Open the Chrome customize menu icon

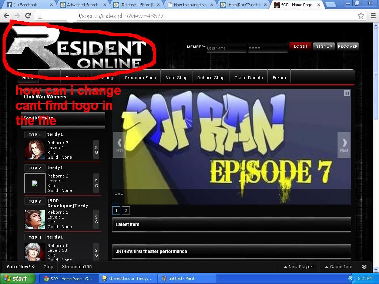(373, 16)
